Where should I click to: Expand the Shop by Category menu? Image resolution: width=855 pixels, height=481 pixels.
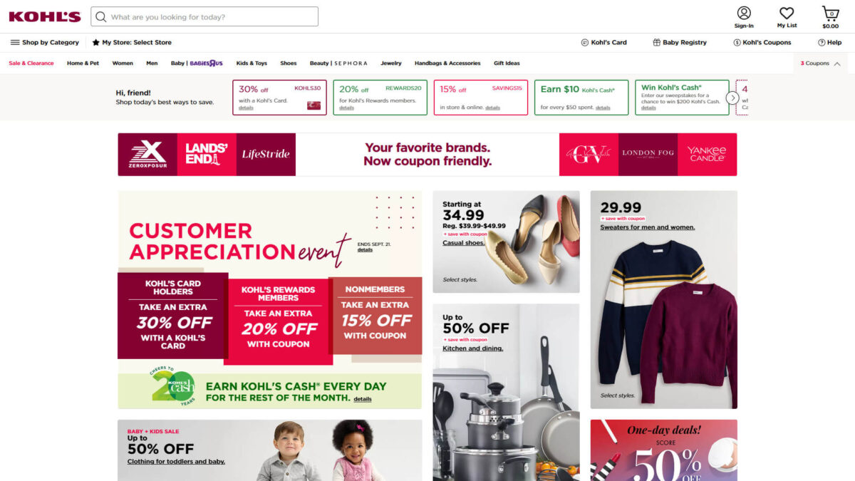(45, 43)
